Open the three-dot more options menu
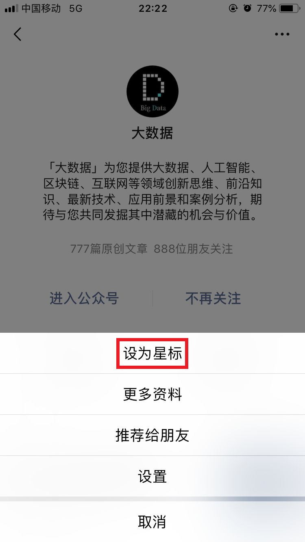Viewport: 305px width, 542px height. click(x=282, y=34)
